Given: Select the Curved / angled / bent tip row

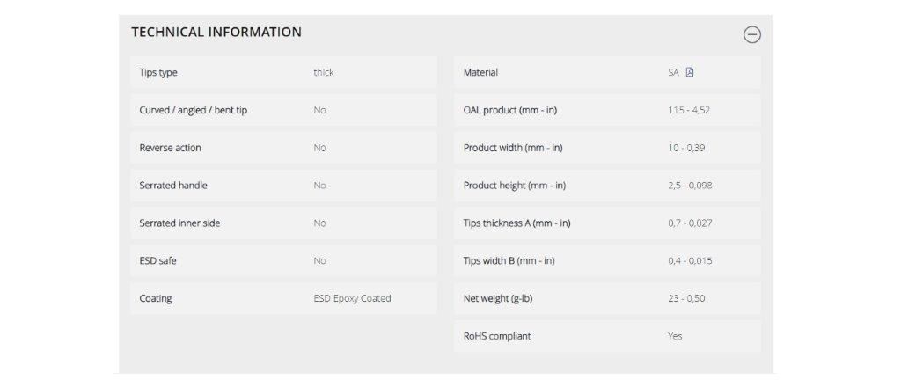Looking at the screenshot, I should (x=283, y=110).
